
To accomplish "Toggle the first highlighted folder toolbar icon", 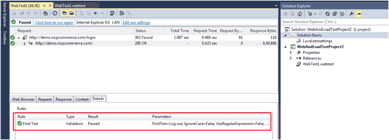I will (65, 13).
